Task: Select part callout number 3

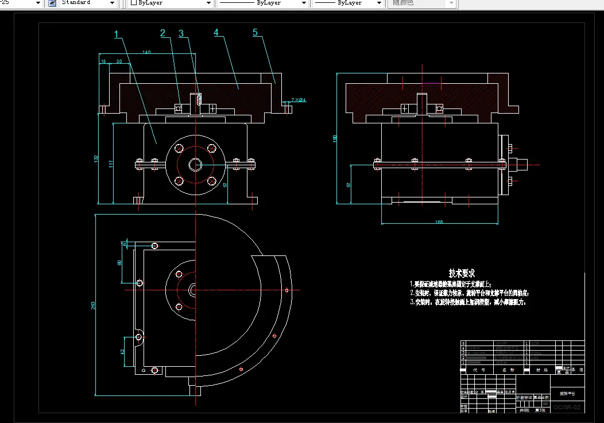Action: click(x=181, y=33)
